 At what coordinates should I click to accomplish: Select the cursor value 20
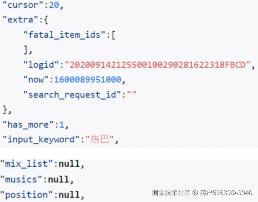coord(54,5)
